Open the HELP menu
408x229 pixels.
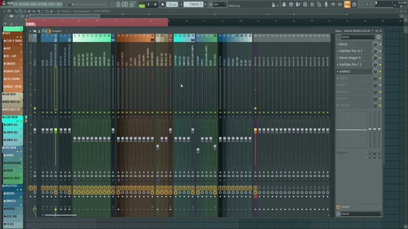(59, 4)
